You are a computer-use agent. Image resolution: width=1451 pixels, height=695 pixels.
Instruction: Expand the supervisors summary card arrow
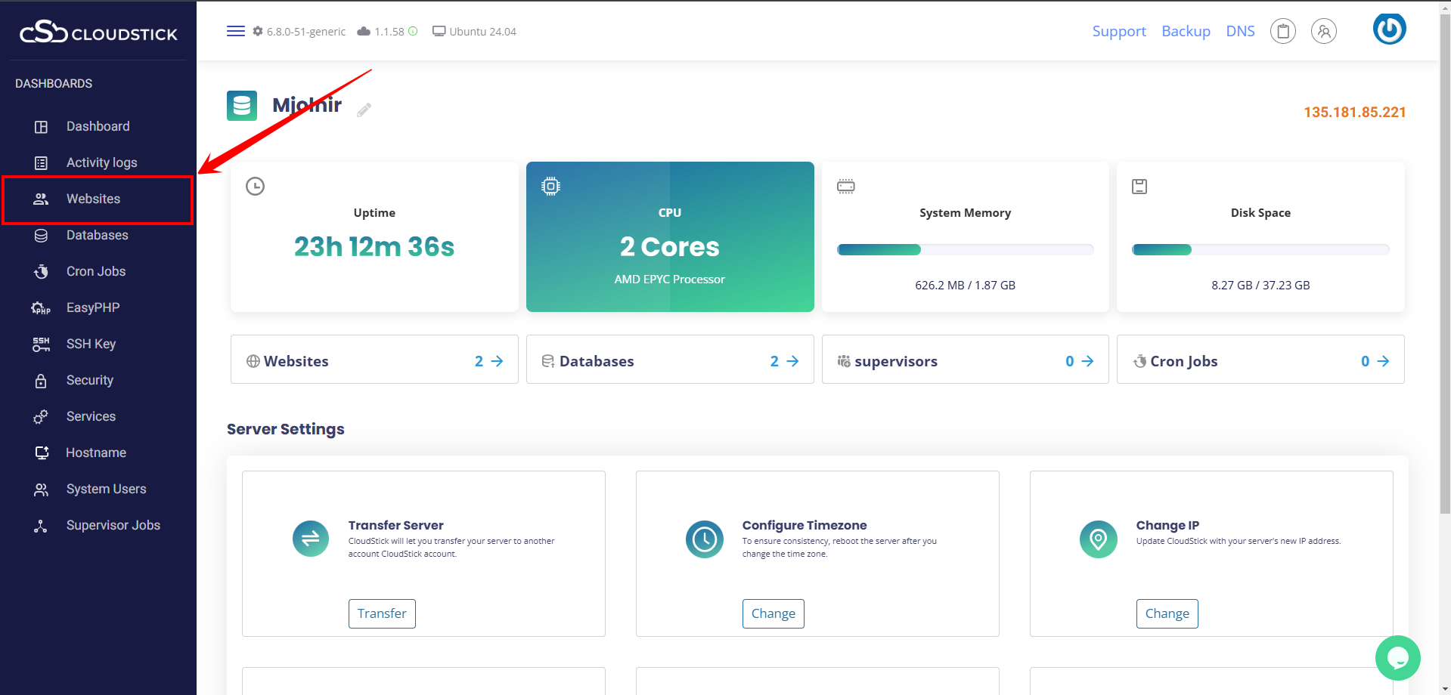click(x=1087, y=361)
